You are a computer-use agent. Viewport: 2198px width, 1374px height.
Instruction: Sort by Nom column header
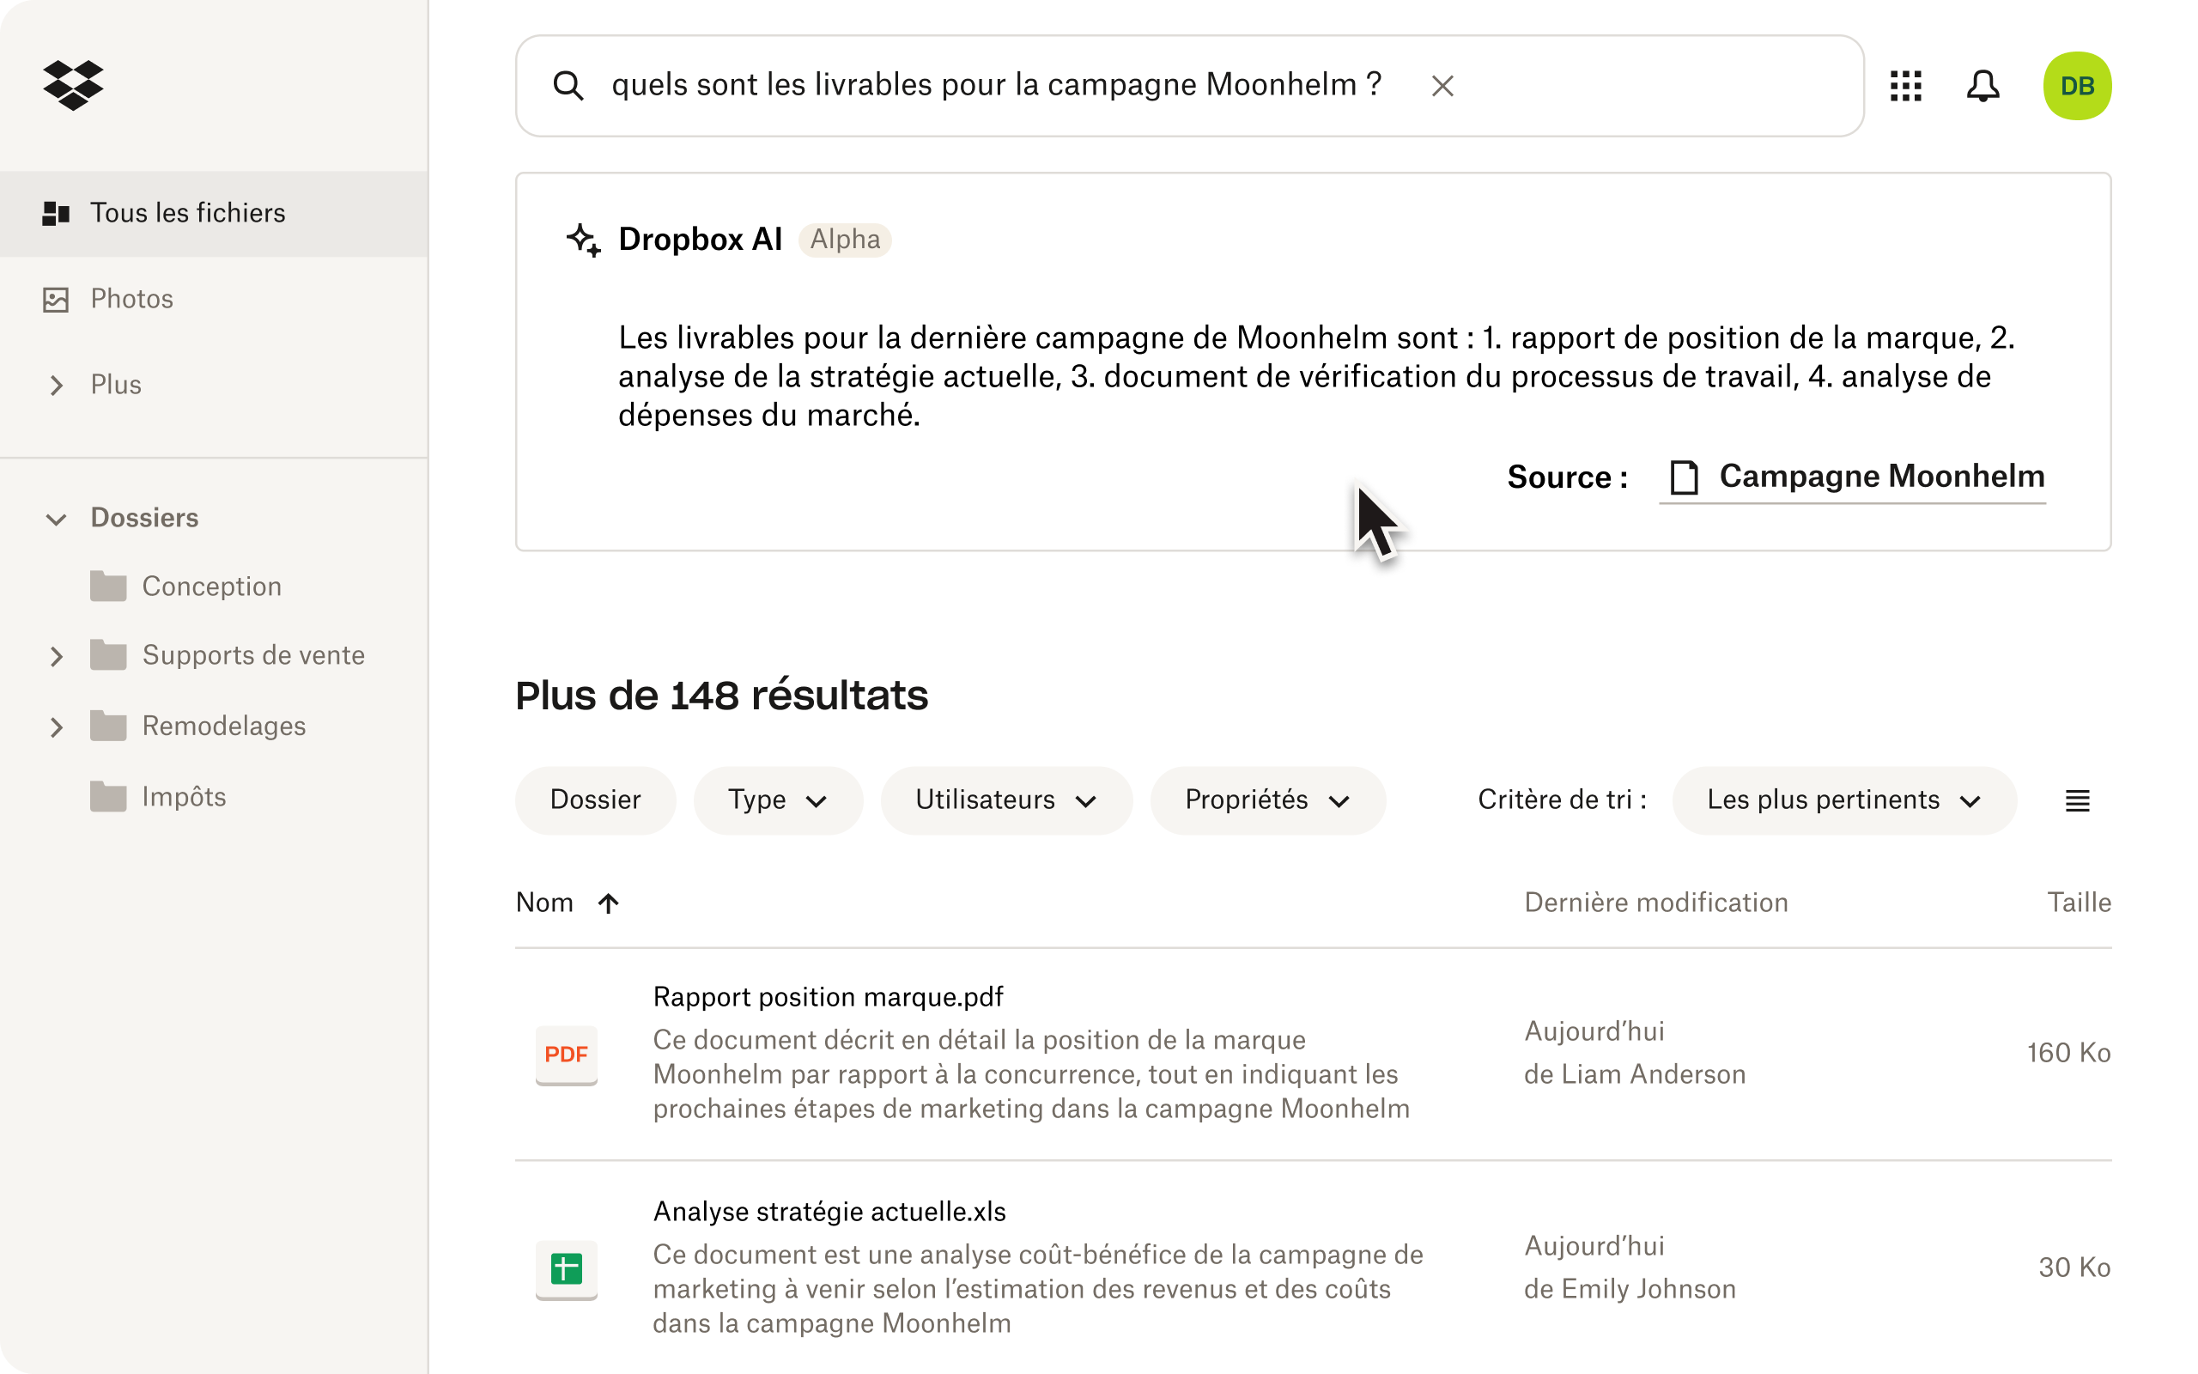[544, 903]
